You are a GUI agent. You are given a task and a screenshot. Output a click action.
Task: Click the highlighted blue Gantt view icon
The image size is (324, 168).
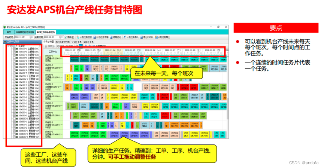81,46
